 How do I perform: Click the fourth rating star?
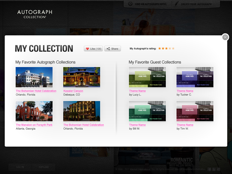(170, 48)
